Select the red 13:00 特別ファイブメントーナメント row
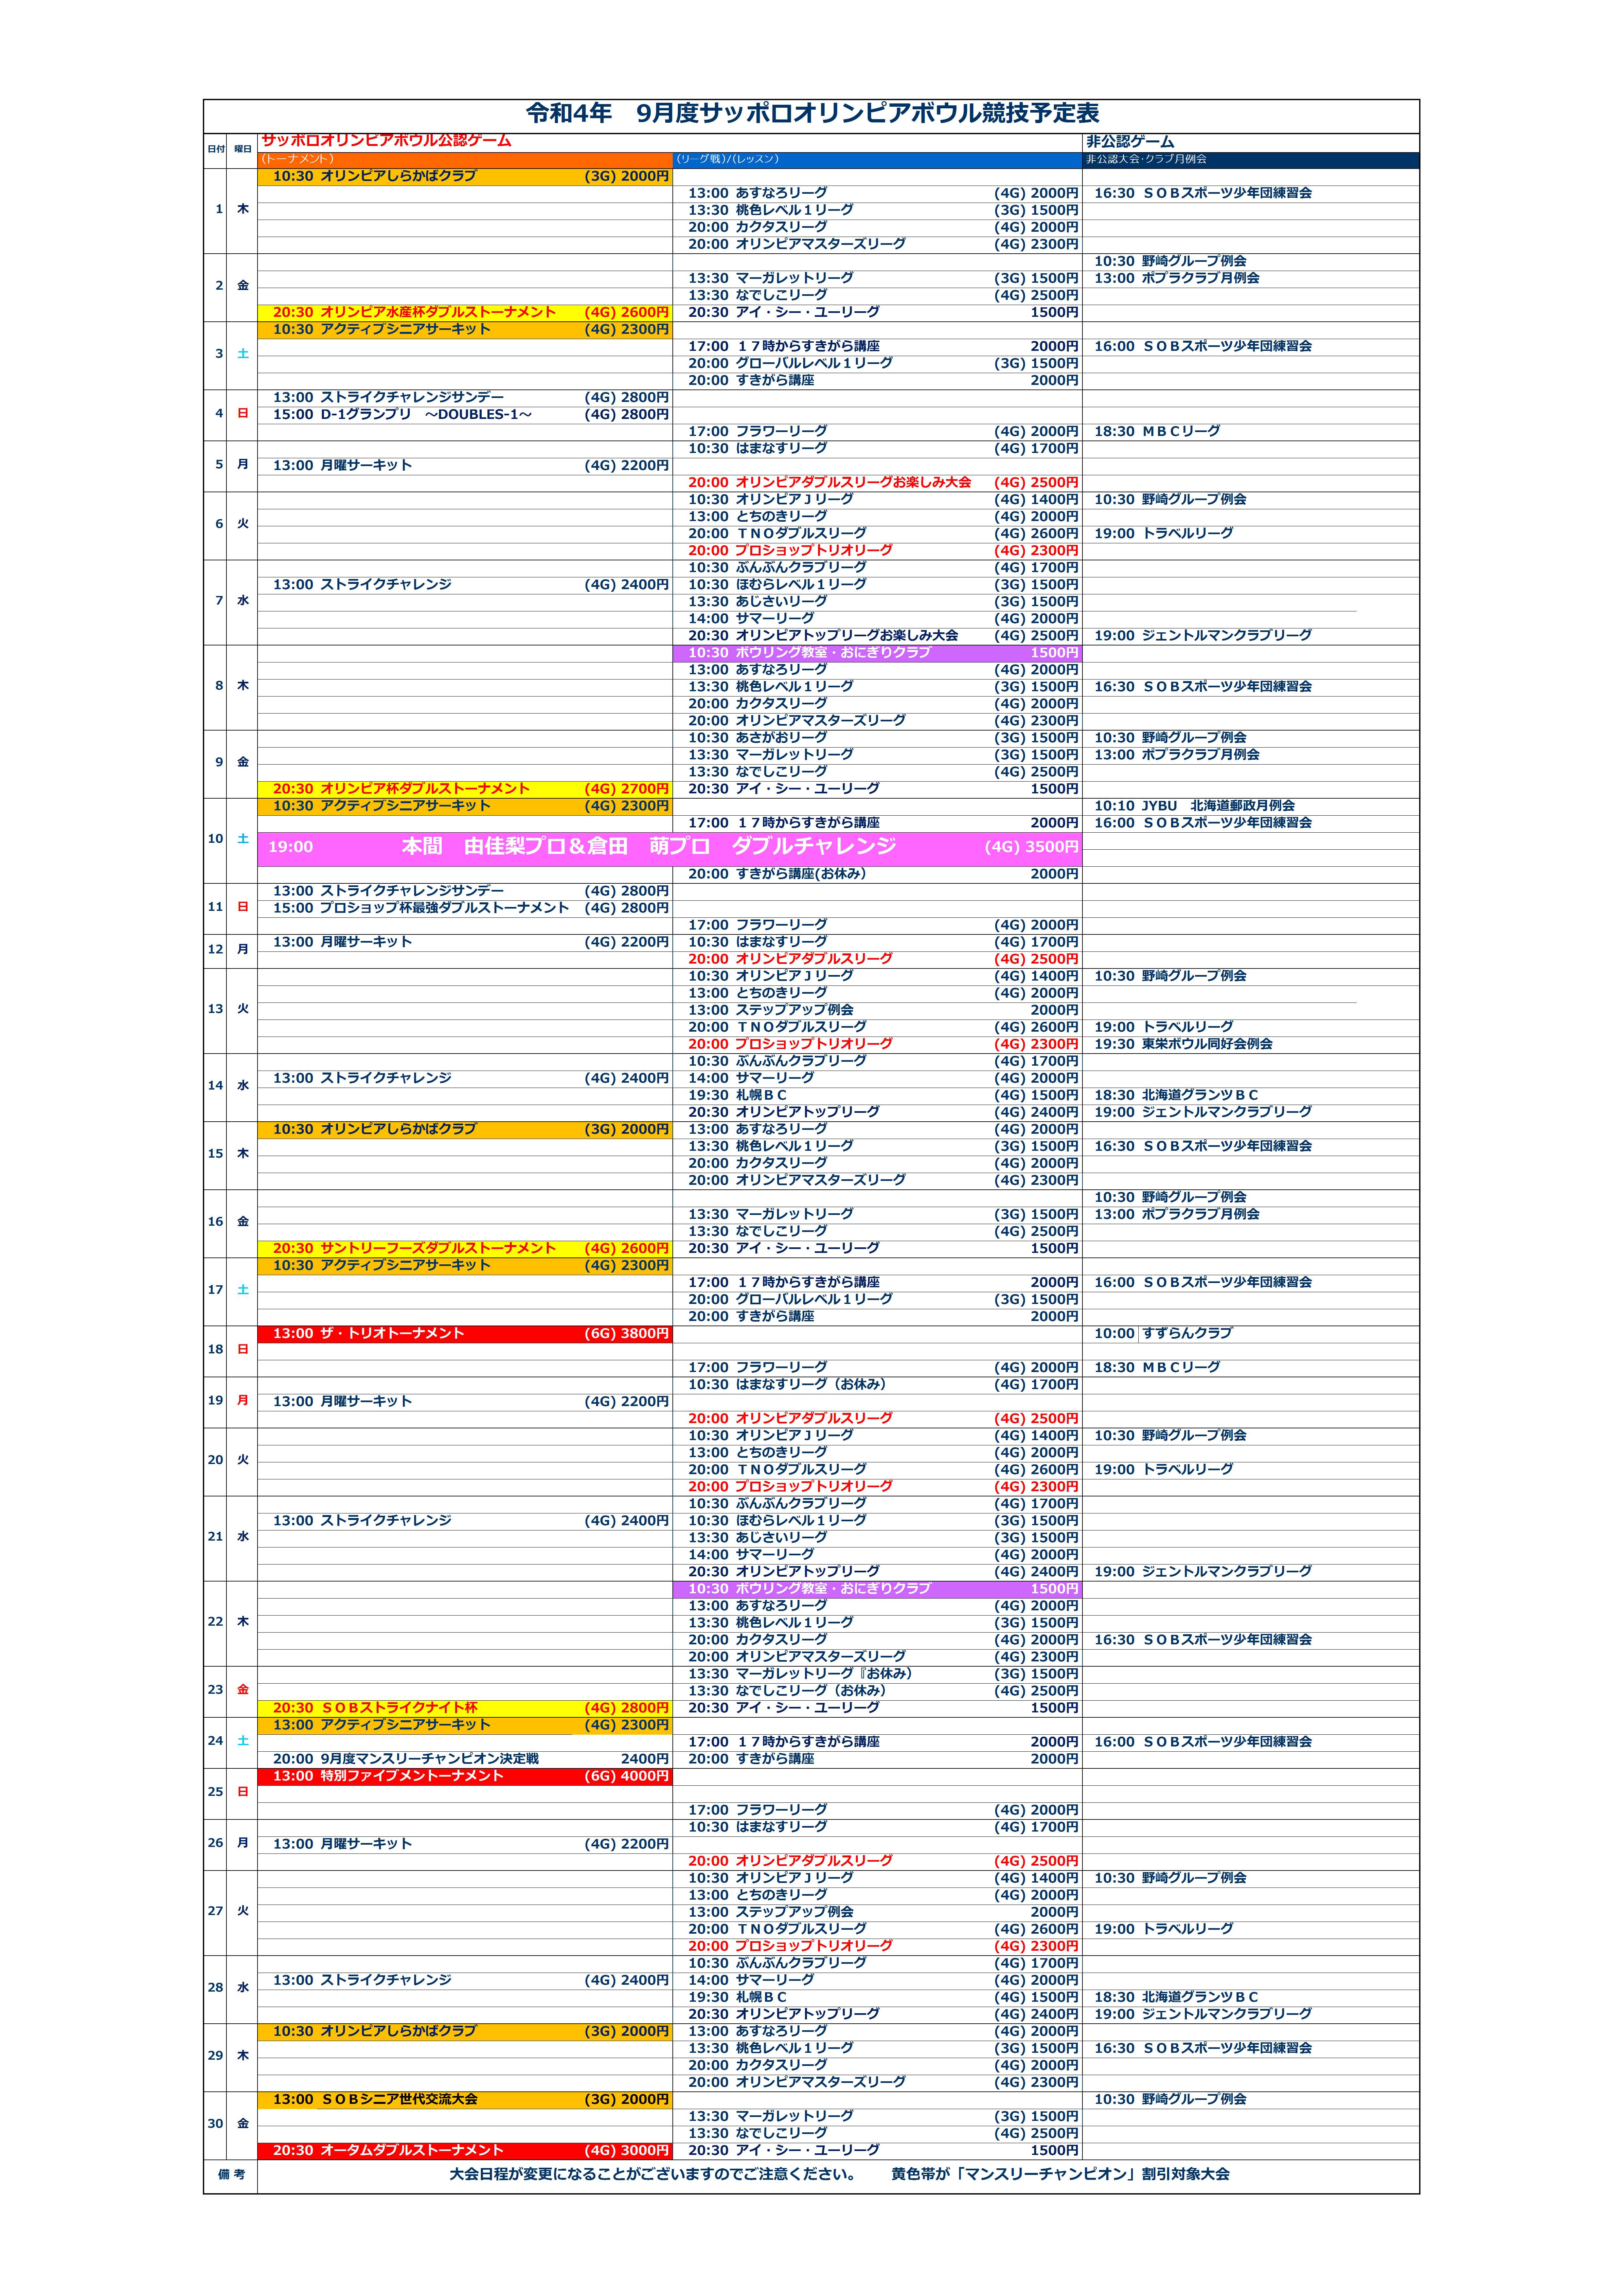This screenshot has height=2296, width=1623. tap(465, 1777)
